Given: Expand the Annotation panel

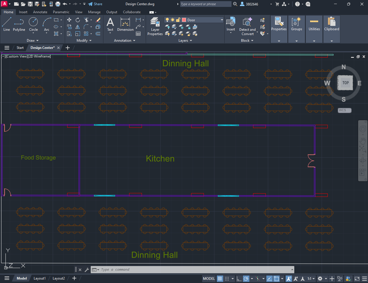Looking at the screenshot, I should [124, 41].
